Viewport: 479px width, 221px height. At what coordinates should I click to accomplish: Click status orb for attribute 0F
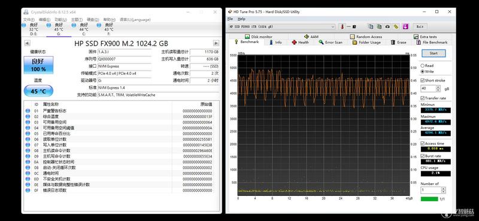click(28, 190)
